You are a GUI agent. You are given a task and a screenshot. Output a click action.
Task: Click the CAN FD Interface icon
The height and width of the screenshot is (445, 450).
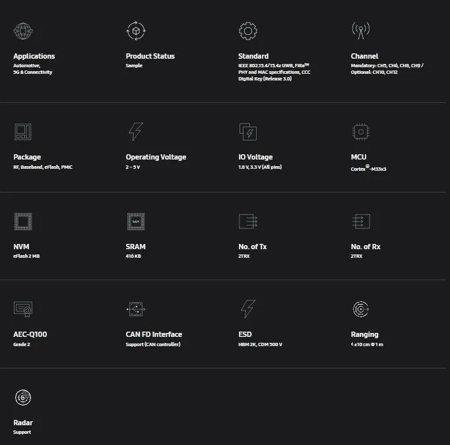coord(136,309)
